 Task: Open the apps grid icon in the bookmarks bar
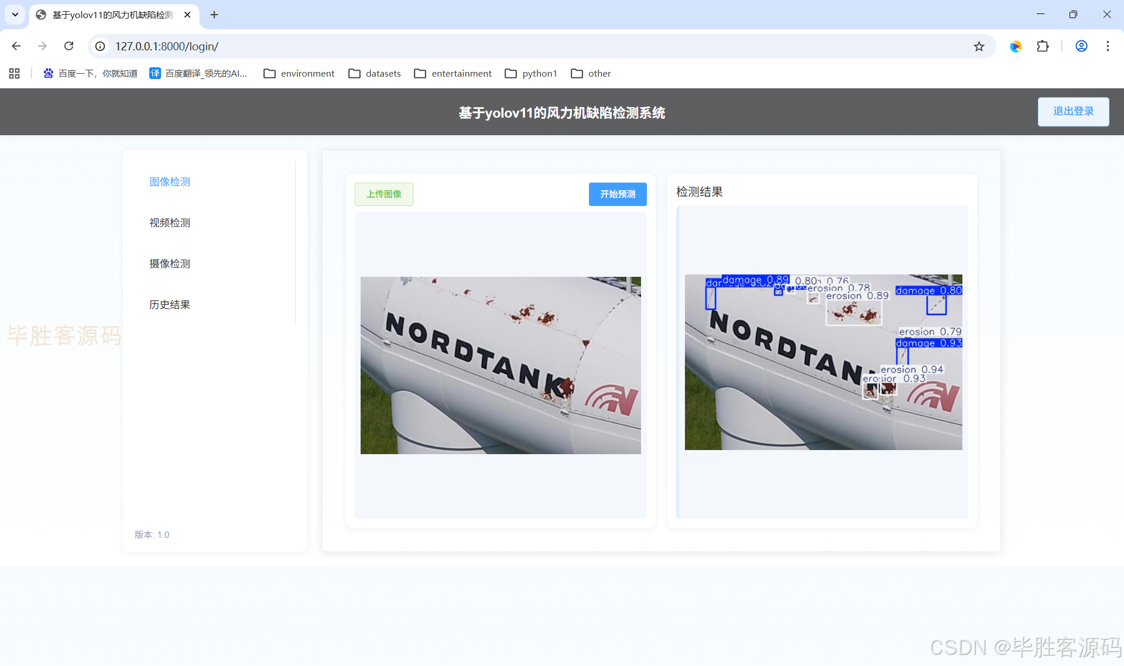point(15,73)
